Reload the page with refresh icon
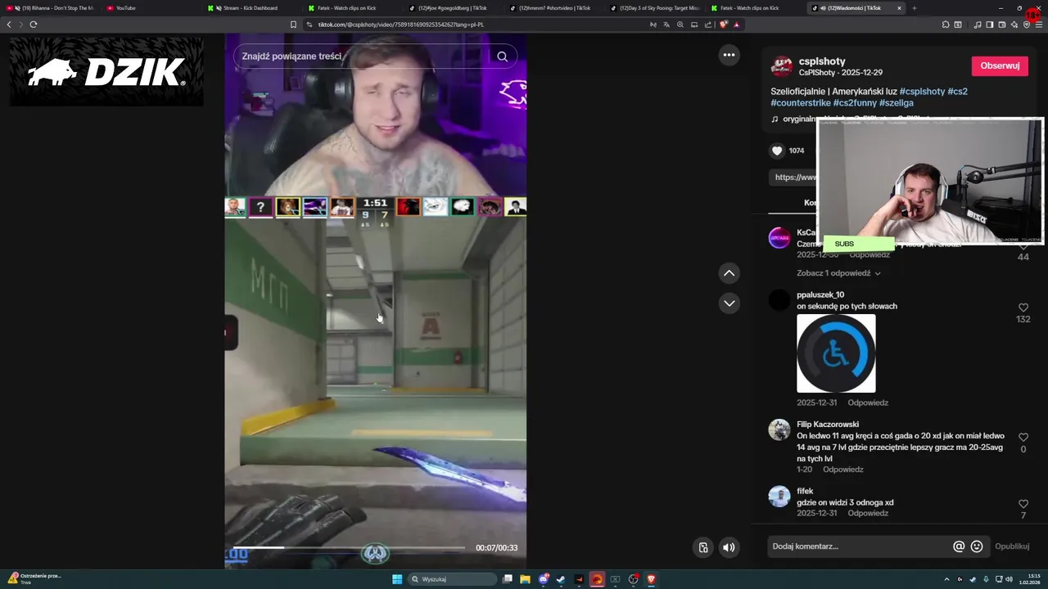Screen dimensions: 1048x589 pos(34,25)
